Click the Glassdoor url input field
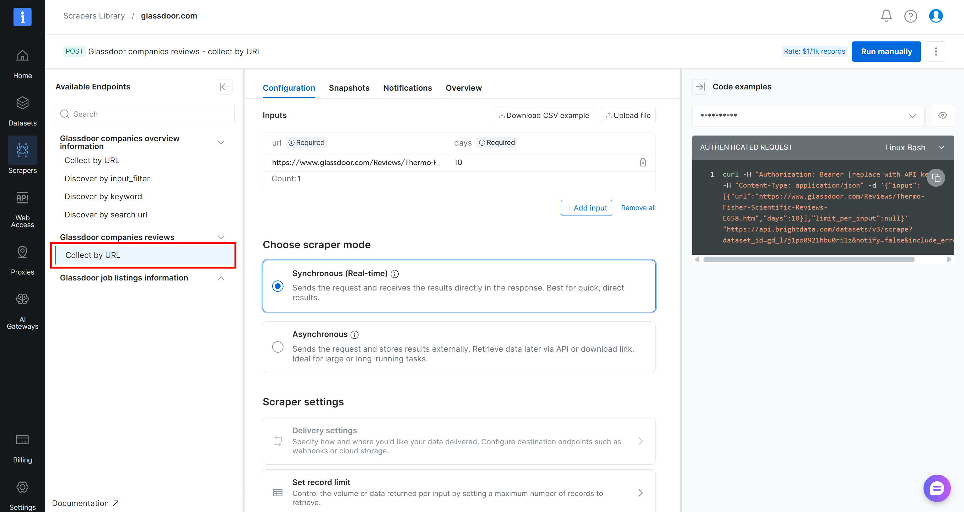This screenshot has width=964, height=512. 354,162
